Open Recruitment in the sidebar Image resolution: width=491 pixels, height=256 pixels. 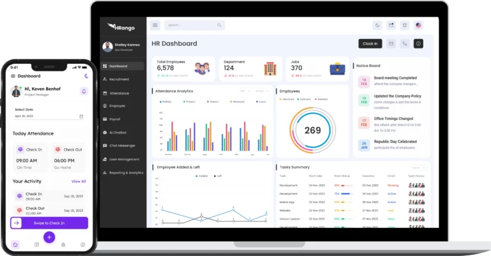click(119, 79)
